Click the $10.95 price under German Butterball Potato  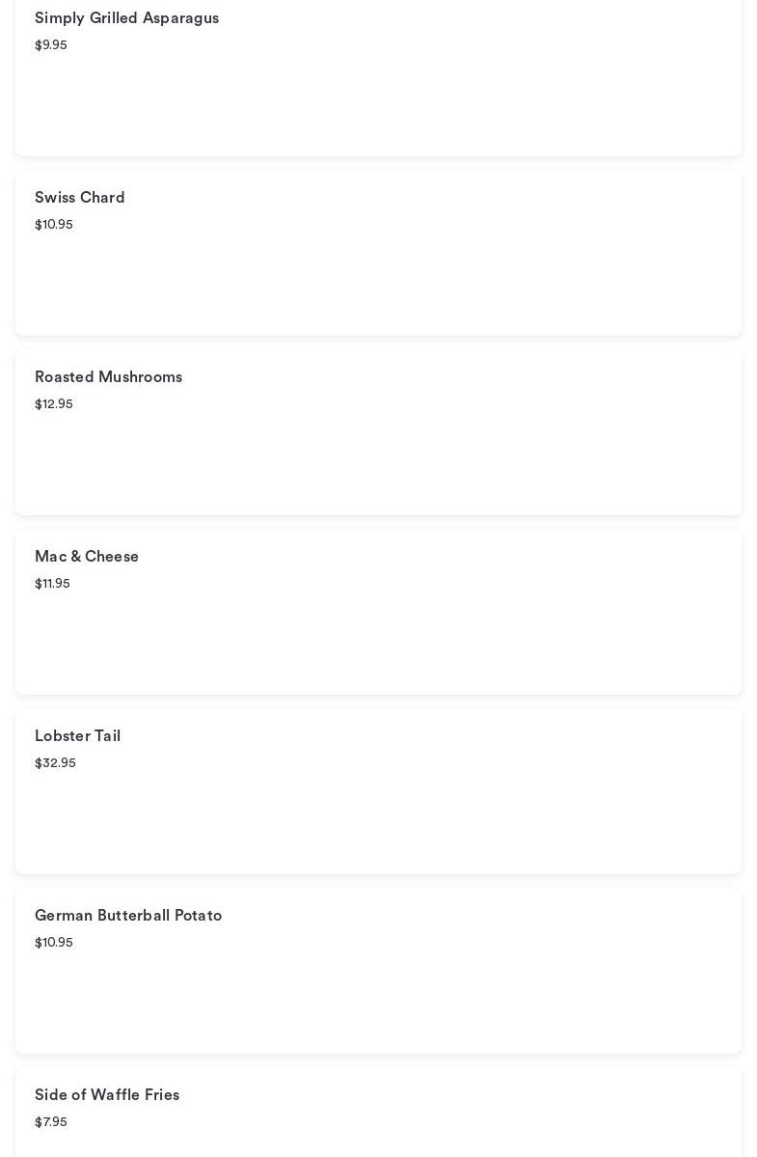click(54, 943)
